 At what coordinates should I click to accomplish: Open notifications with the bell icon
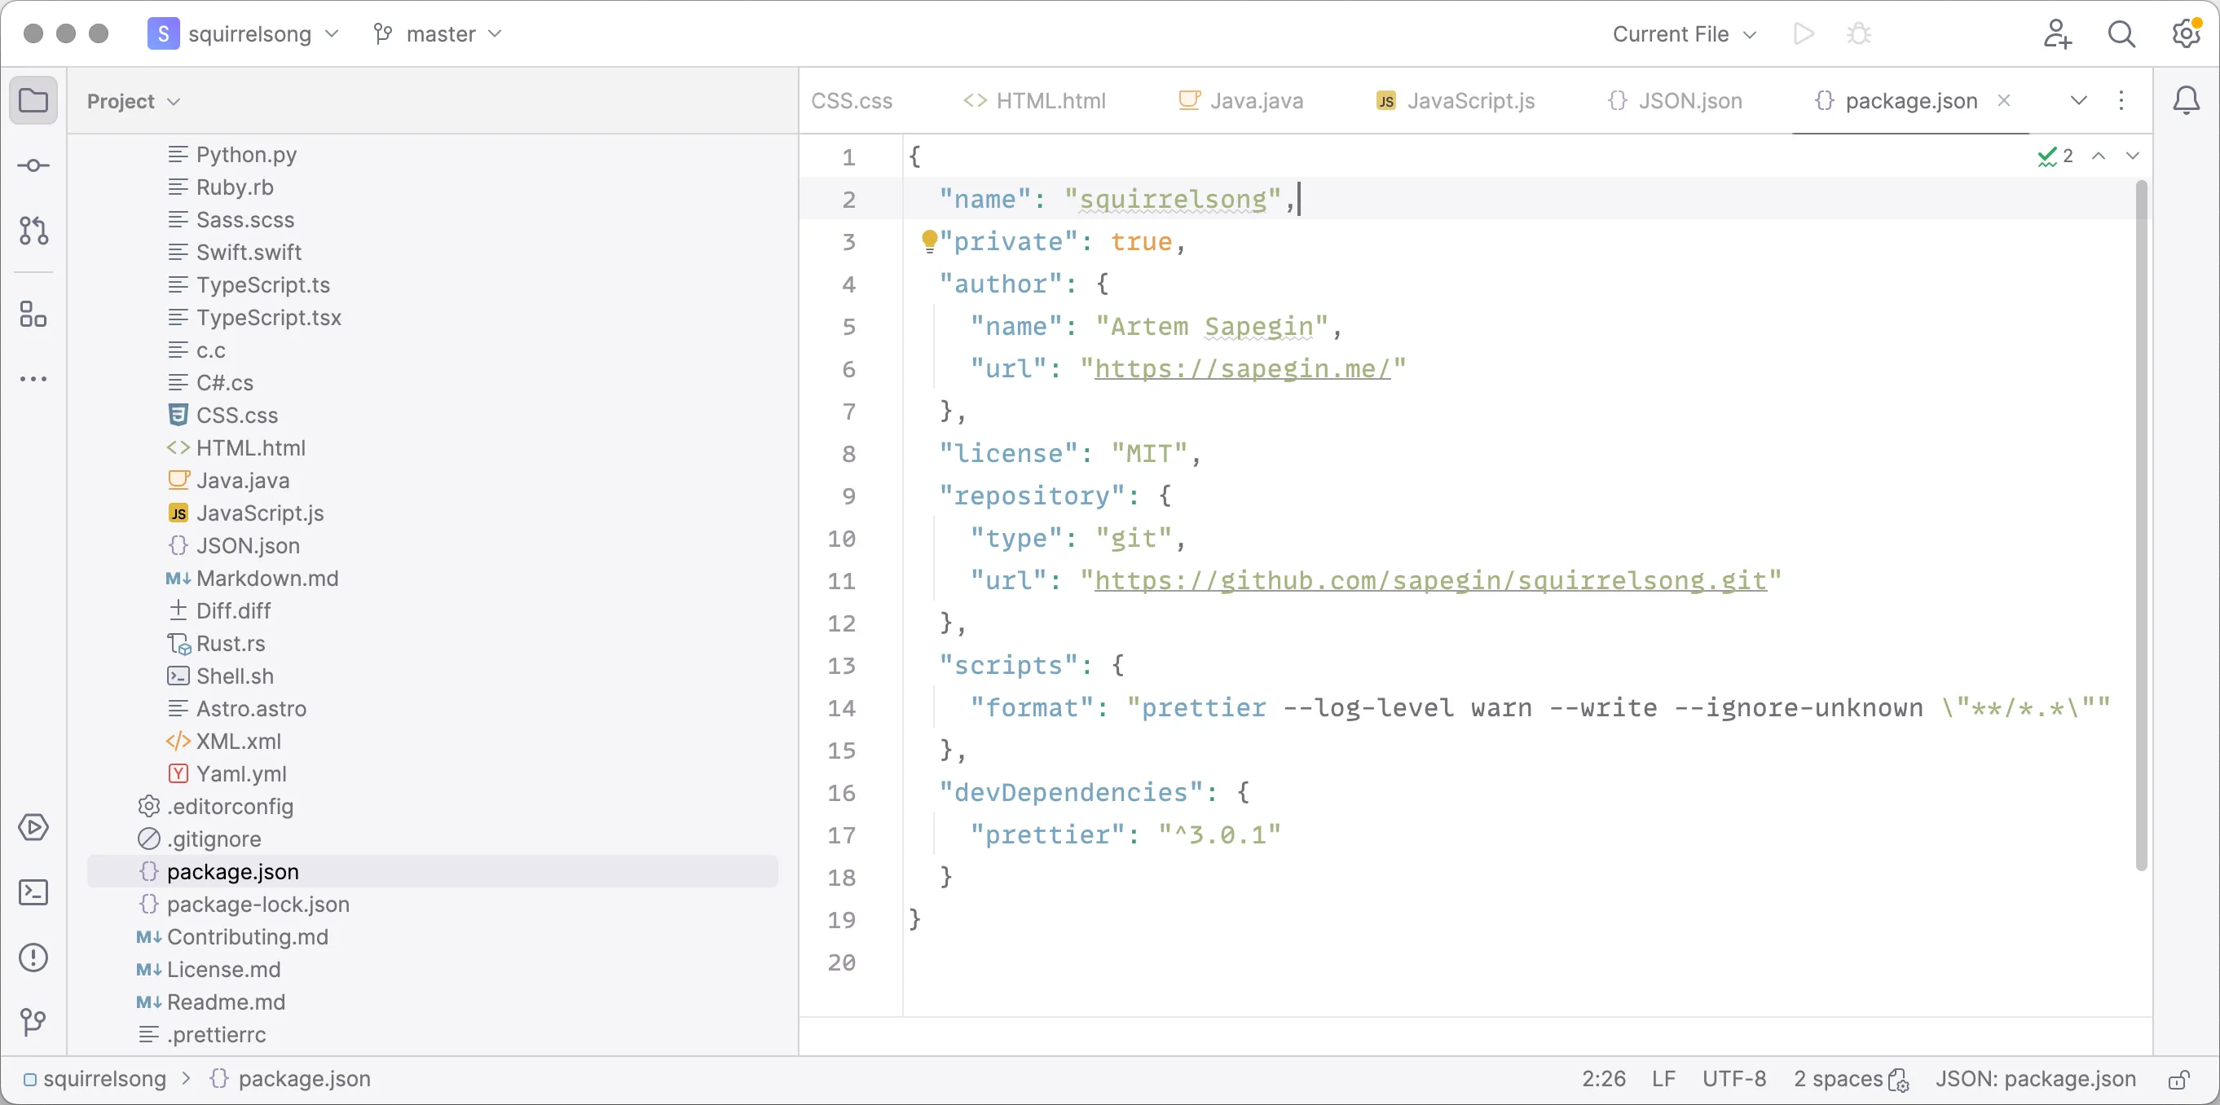pyautogui.click(x=2187, y=100)
